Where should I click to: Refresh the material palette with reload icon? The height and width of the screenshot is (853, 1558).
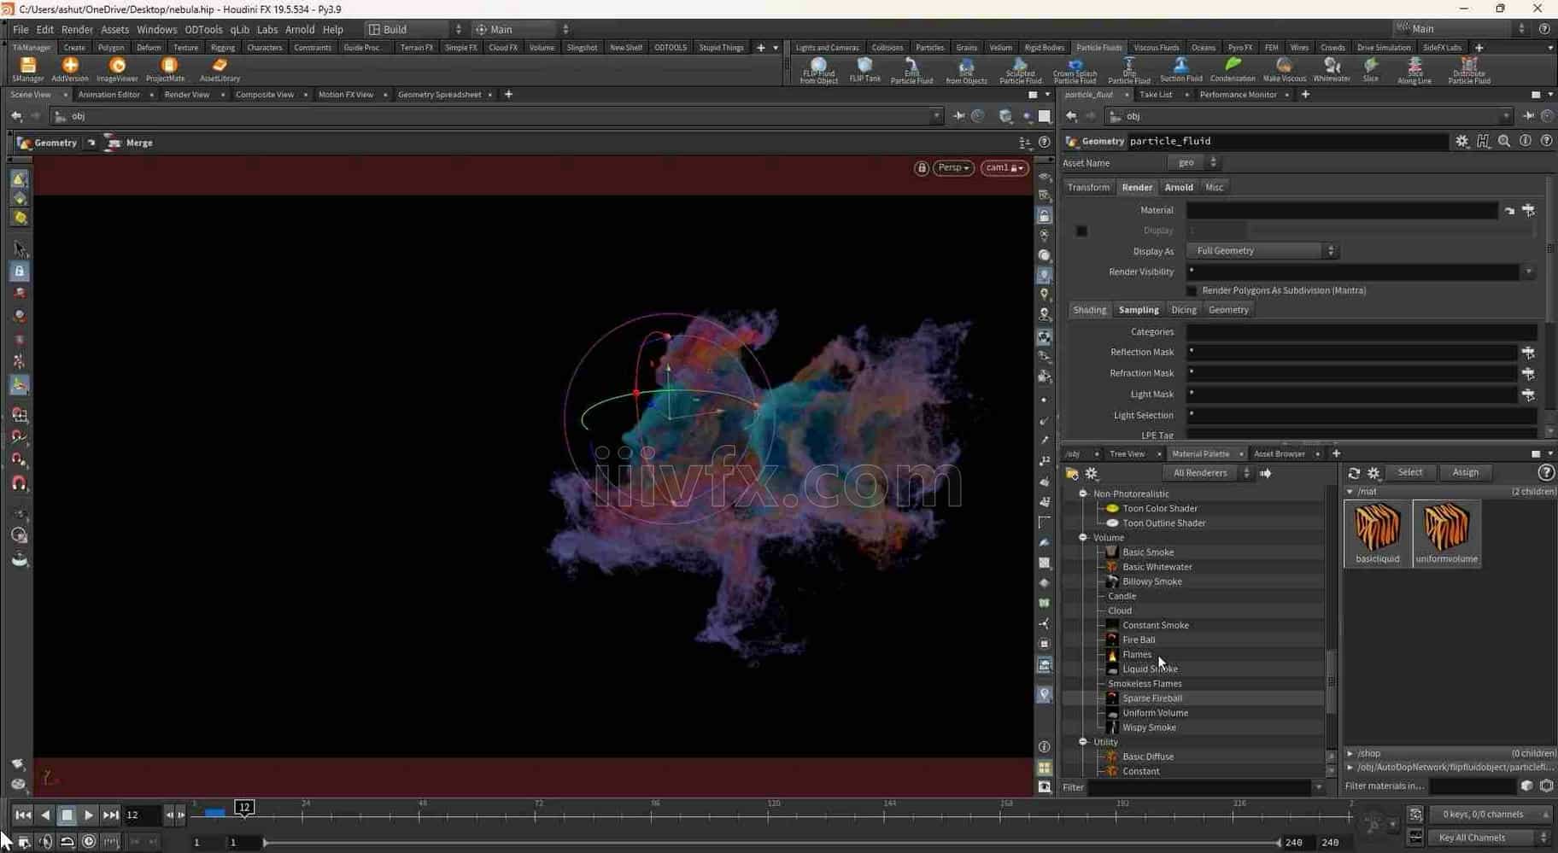1354,473
